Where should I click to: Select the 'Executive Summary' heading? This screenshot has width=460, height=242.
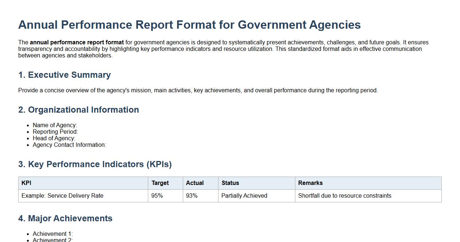coord(65,75)
